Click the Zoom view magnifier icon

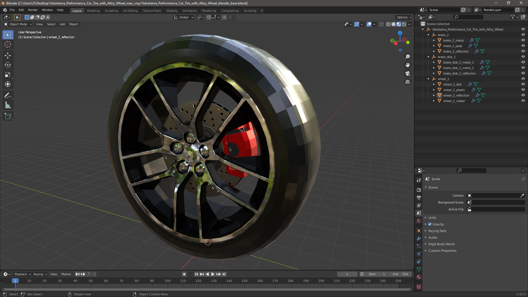point(408,57)
